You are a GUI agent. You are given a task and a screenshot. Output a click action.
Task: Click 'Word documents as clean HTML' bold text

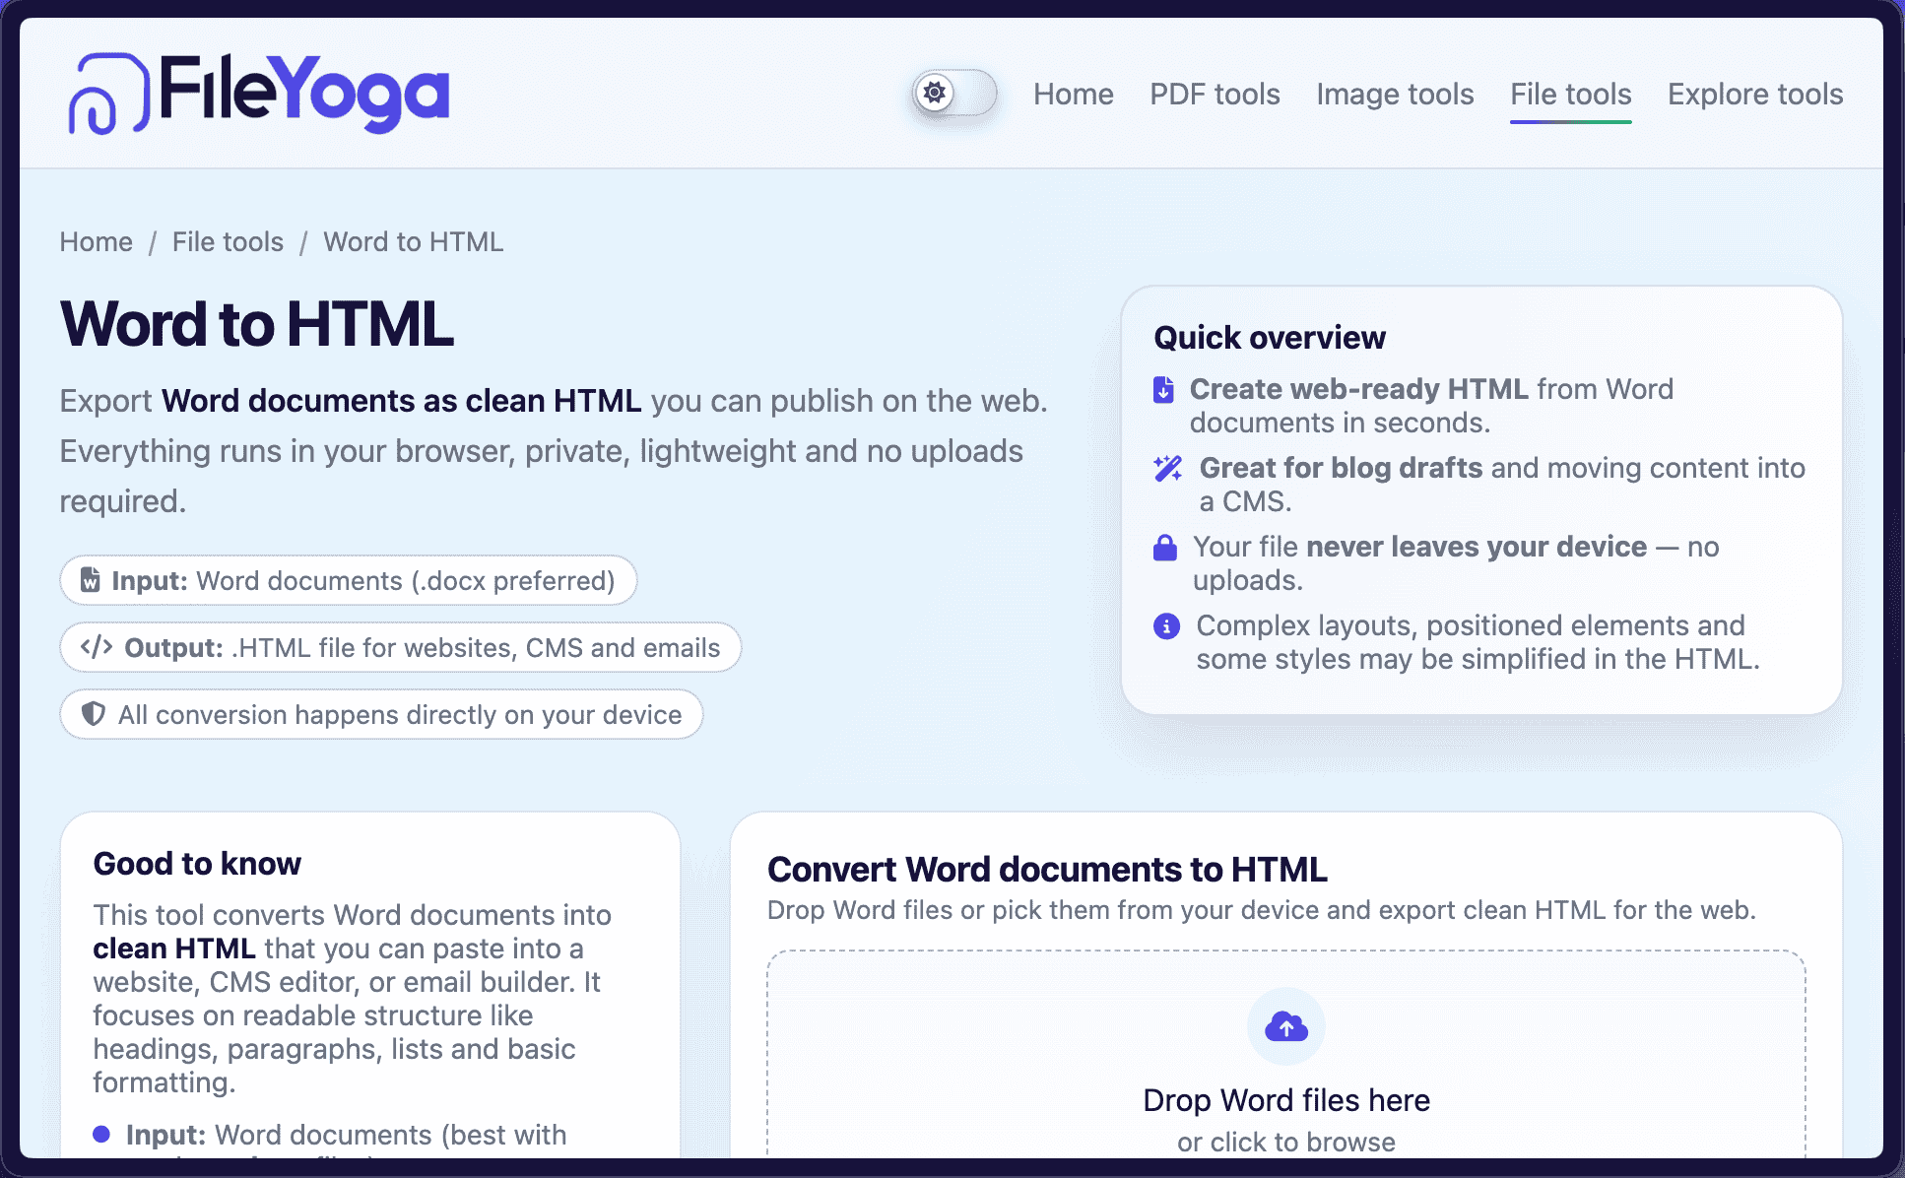[401, 401]
